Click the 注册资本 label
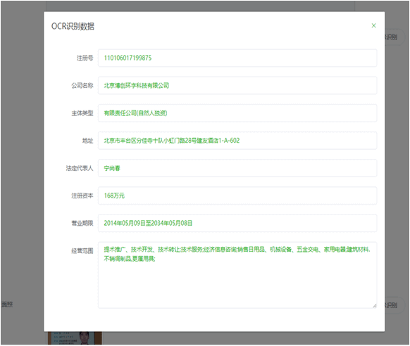Screen dimensions: 410x346 point(82,196)
